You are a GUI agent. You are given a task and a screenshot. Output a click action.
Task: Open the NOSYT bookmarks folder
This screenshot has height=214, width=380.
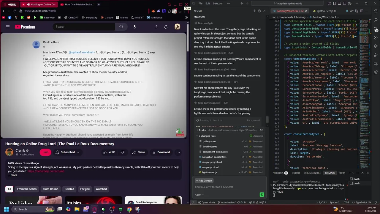coord(137,18)
